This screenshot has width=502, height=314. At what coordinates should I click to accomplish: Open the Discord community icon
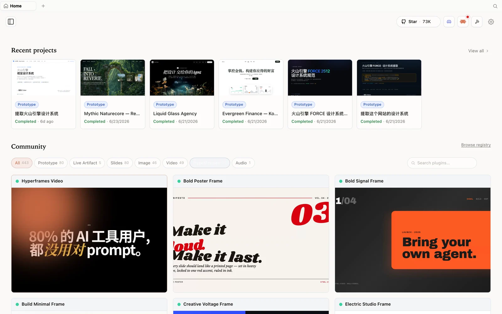(x=449, y=22)
